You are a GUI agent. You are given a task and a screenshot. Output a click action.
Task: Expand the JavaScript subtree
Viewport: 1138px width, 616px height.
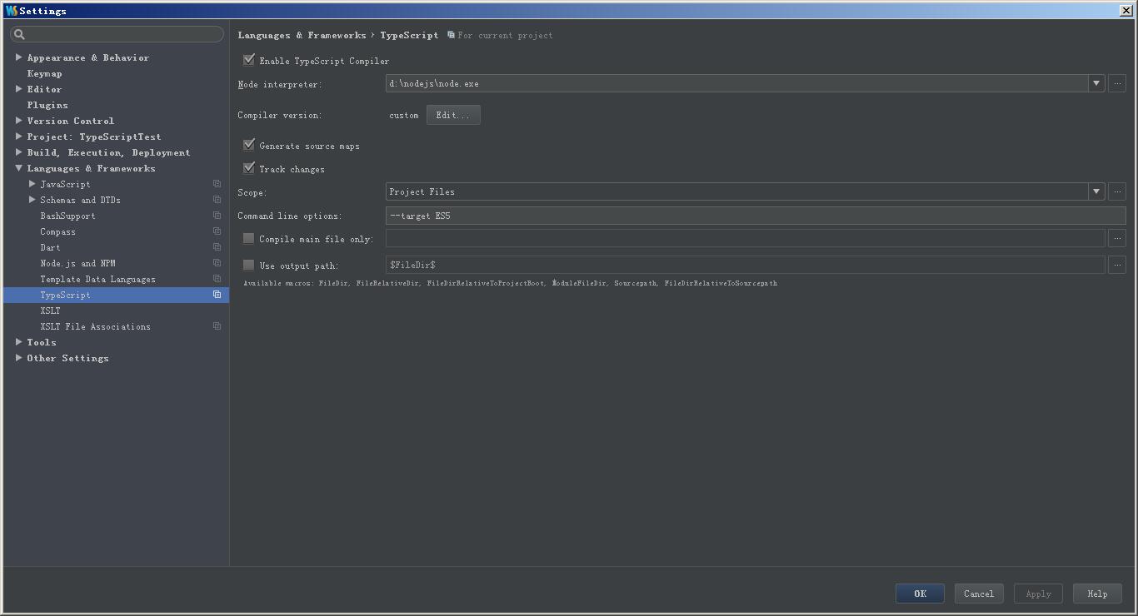click(32, 184)
